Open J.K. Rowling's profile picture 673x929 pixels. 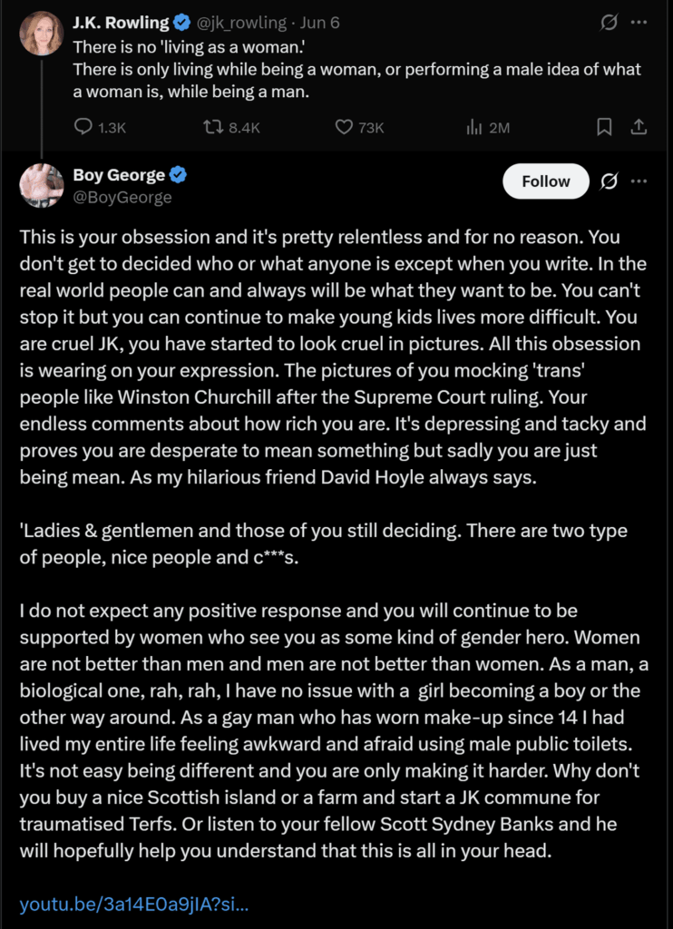[x=42, y=34]
